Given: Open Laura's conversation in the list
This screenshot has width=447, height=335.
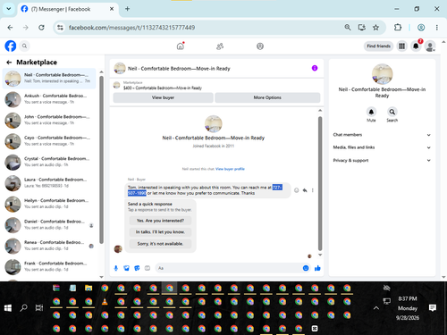Looking at the screenshot, I should [49, 183].
